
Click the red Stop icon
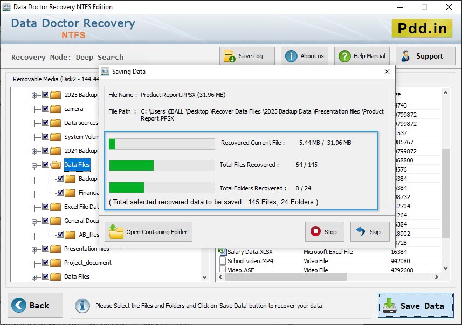315,231
